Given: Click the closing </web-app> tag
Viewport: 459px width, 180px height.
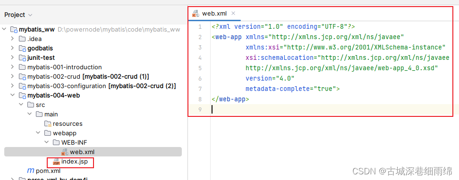Looking at the screenshot, I should point(230,99).
